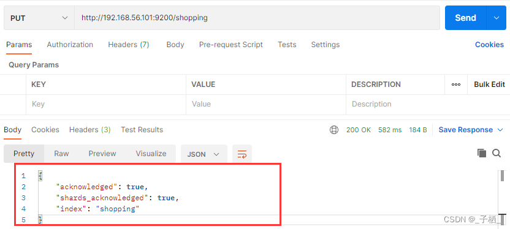The width and height of the screenshot is (510, 229).
Task: Open the response Headers (3) tab
Action: [89, 130]
